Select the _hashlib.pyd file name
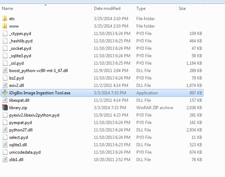 pyautogui.click(x=21, y=41)
